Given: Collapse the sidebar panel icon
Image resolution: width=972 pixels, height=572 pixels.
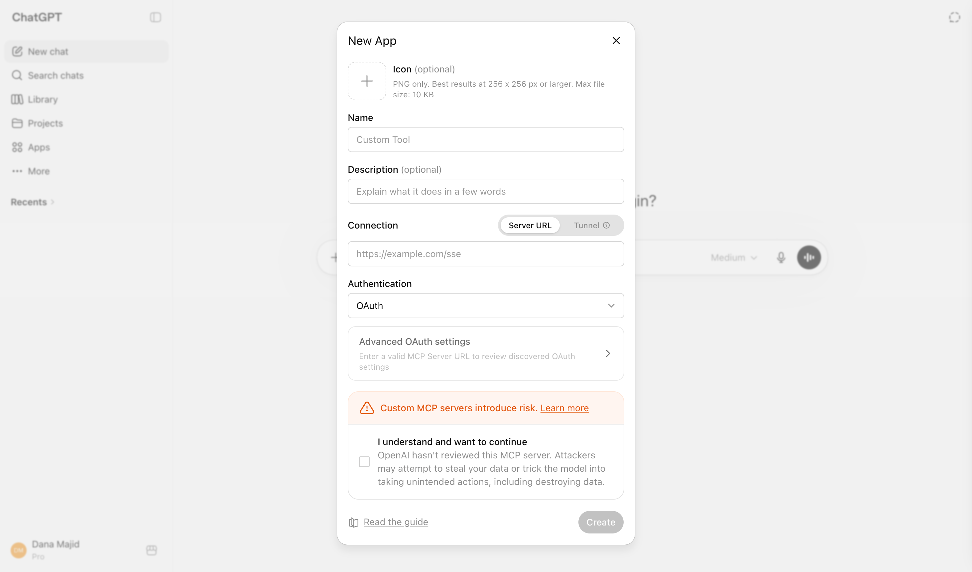Looking at the screenshot, I should pos(156,17).
